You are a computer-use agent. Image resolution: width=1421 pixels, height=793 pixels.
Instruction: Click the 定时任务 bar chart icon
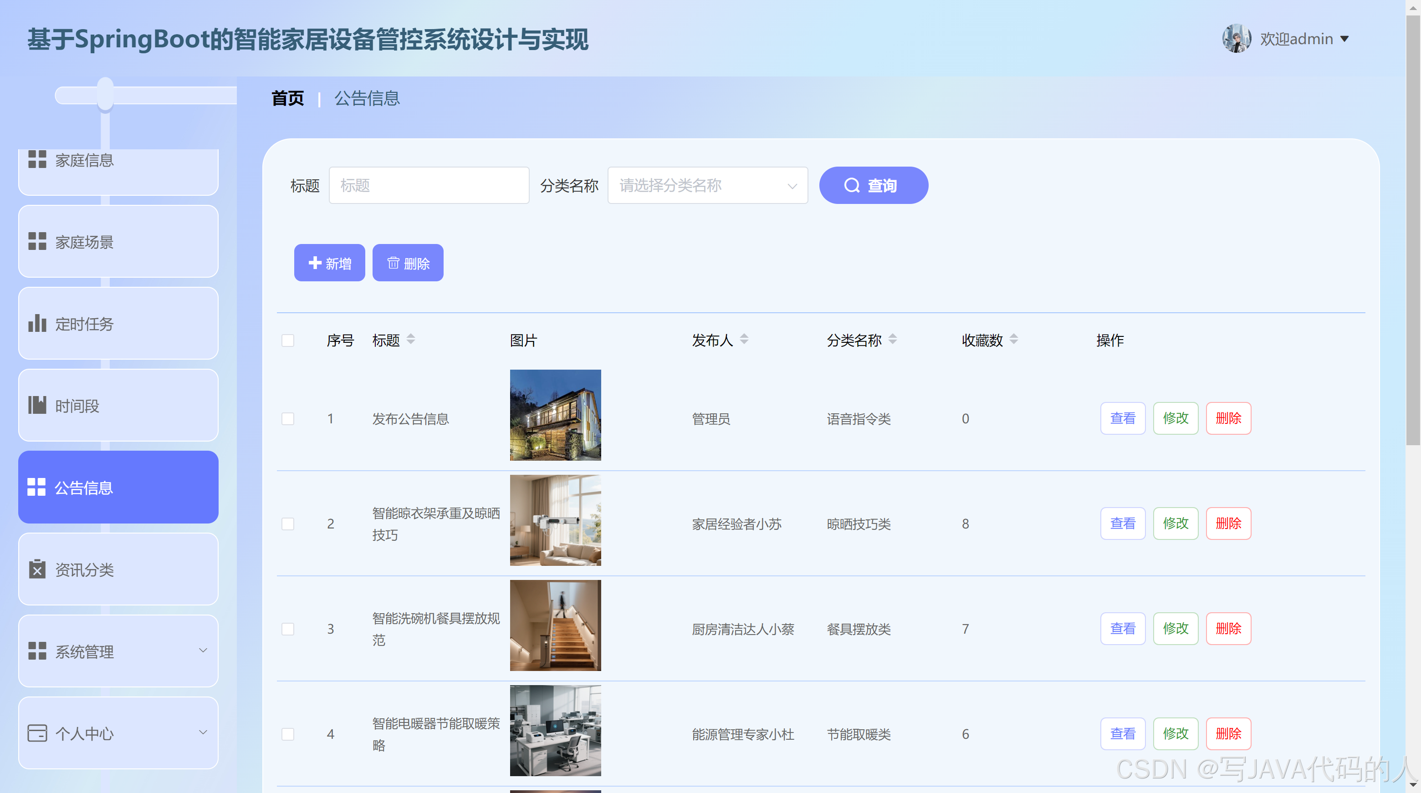[37, 323]
